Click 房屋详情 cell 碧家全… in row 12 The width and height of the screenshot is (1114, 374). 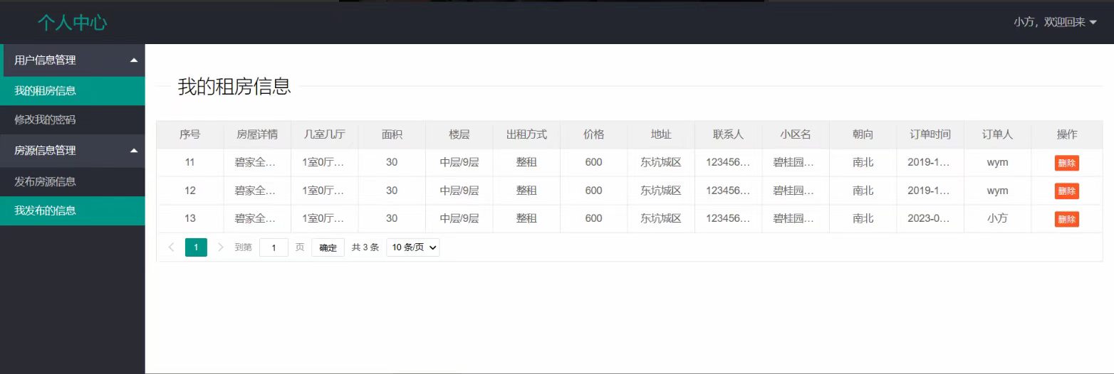point(256,191)
